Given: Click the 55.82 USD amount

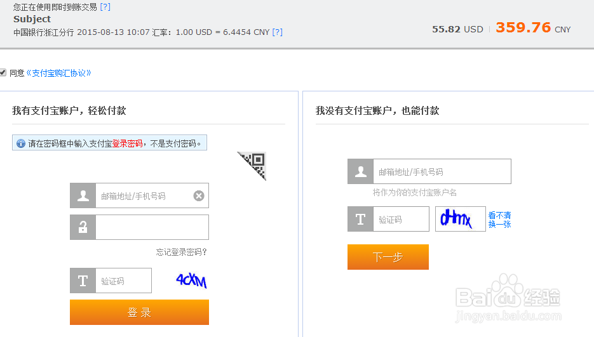Looking at the screenshot, I should click(x=457, y=29).
